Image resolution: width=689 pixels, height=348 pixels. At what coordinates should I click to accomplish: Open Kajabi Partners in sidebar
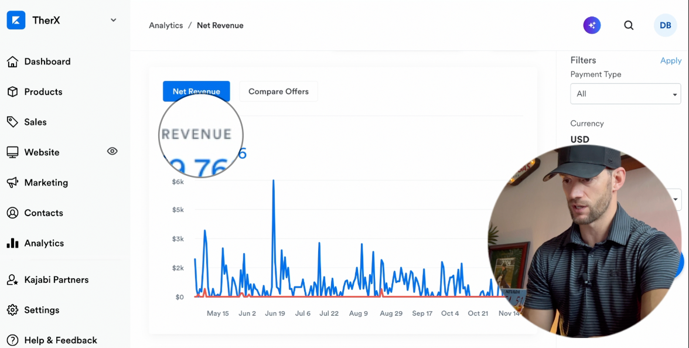tap(56, 280)
